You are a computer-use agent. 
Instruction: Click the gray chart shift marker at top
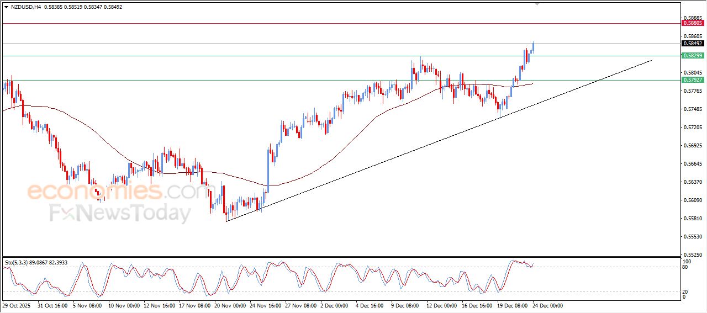click(x=537, y=4)
